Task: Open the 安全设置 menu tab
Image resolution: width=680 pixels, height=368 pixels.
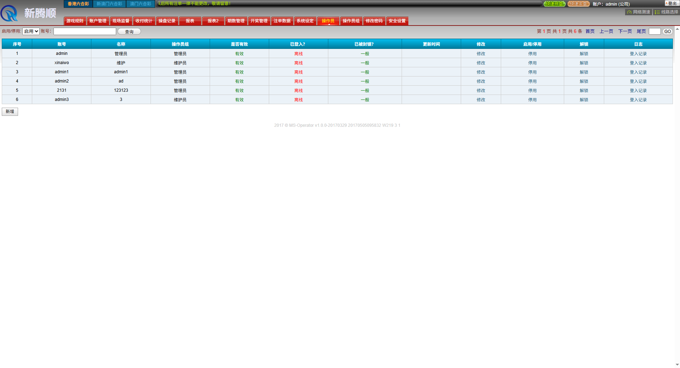Action: point(397,21)
